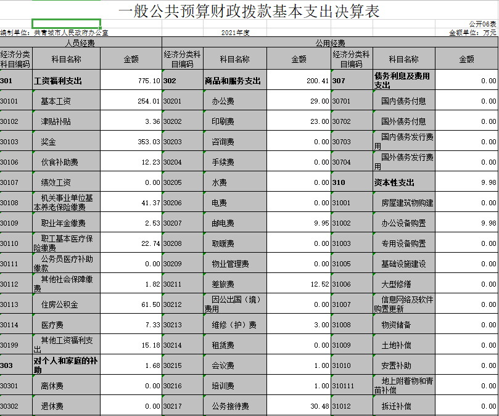The width and height of the screenshot is (499, 416).
Task: Click the 公用经费 header cell
Action: 330,43
